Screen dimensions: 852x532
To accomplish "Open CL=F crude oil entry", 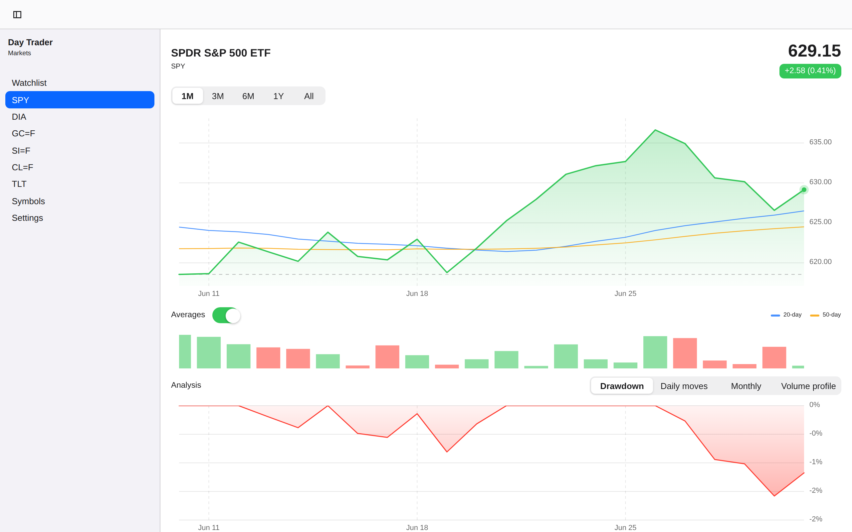I will [x=80, y=168].
